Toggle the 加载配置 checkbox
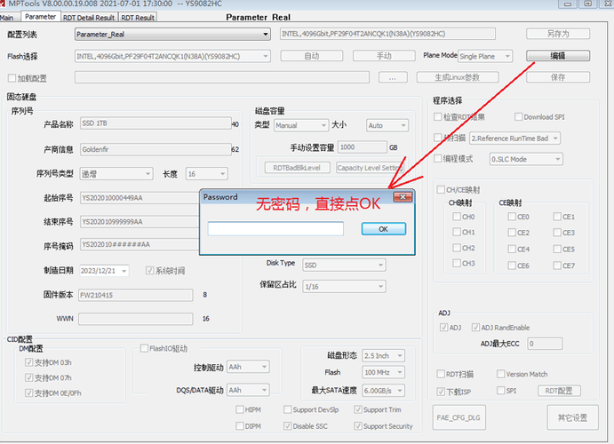Viewport: 614px width, 444px height. 12,78
